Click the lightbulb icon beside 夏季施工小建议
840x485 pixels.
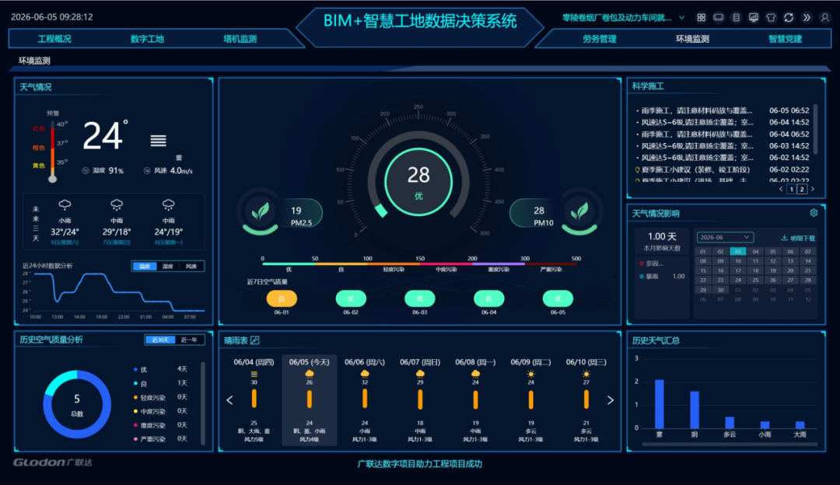[x=638, y=169]
